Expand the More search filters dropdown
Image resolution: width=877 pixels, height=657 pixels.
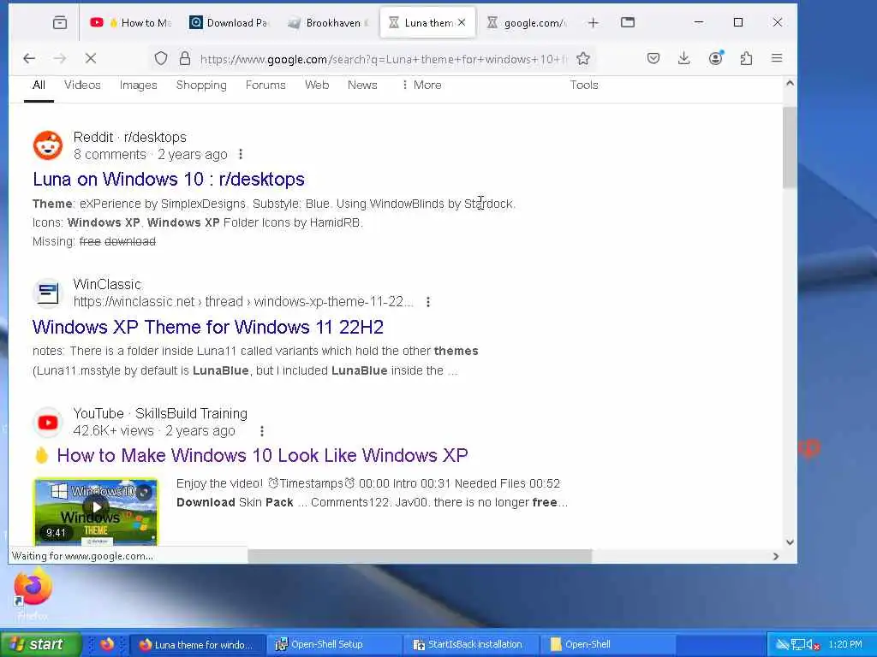[421, 85]
